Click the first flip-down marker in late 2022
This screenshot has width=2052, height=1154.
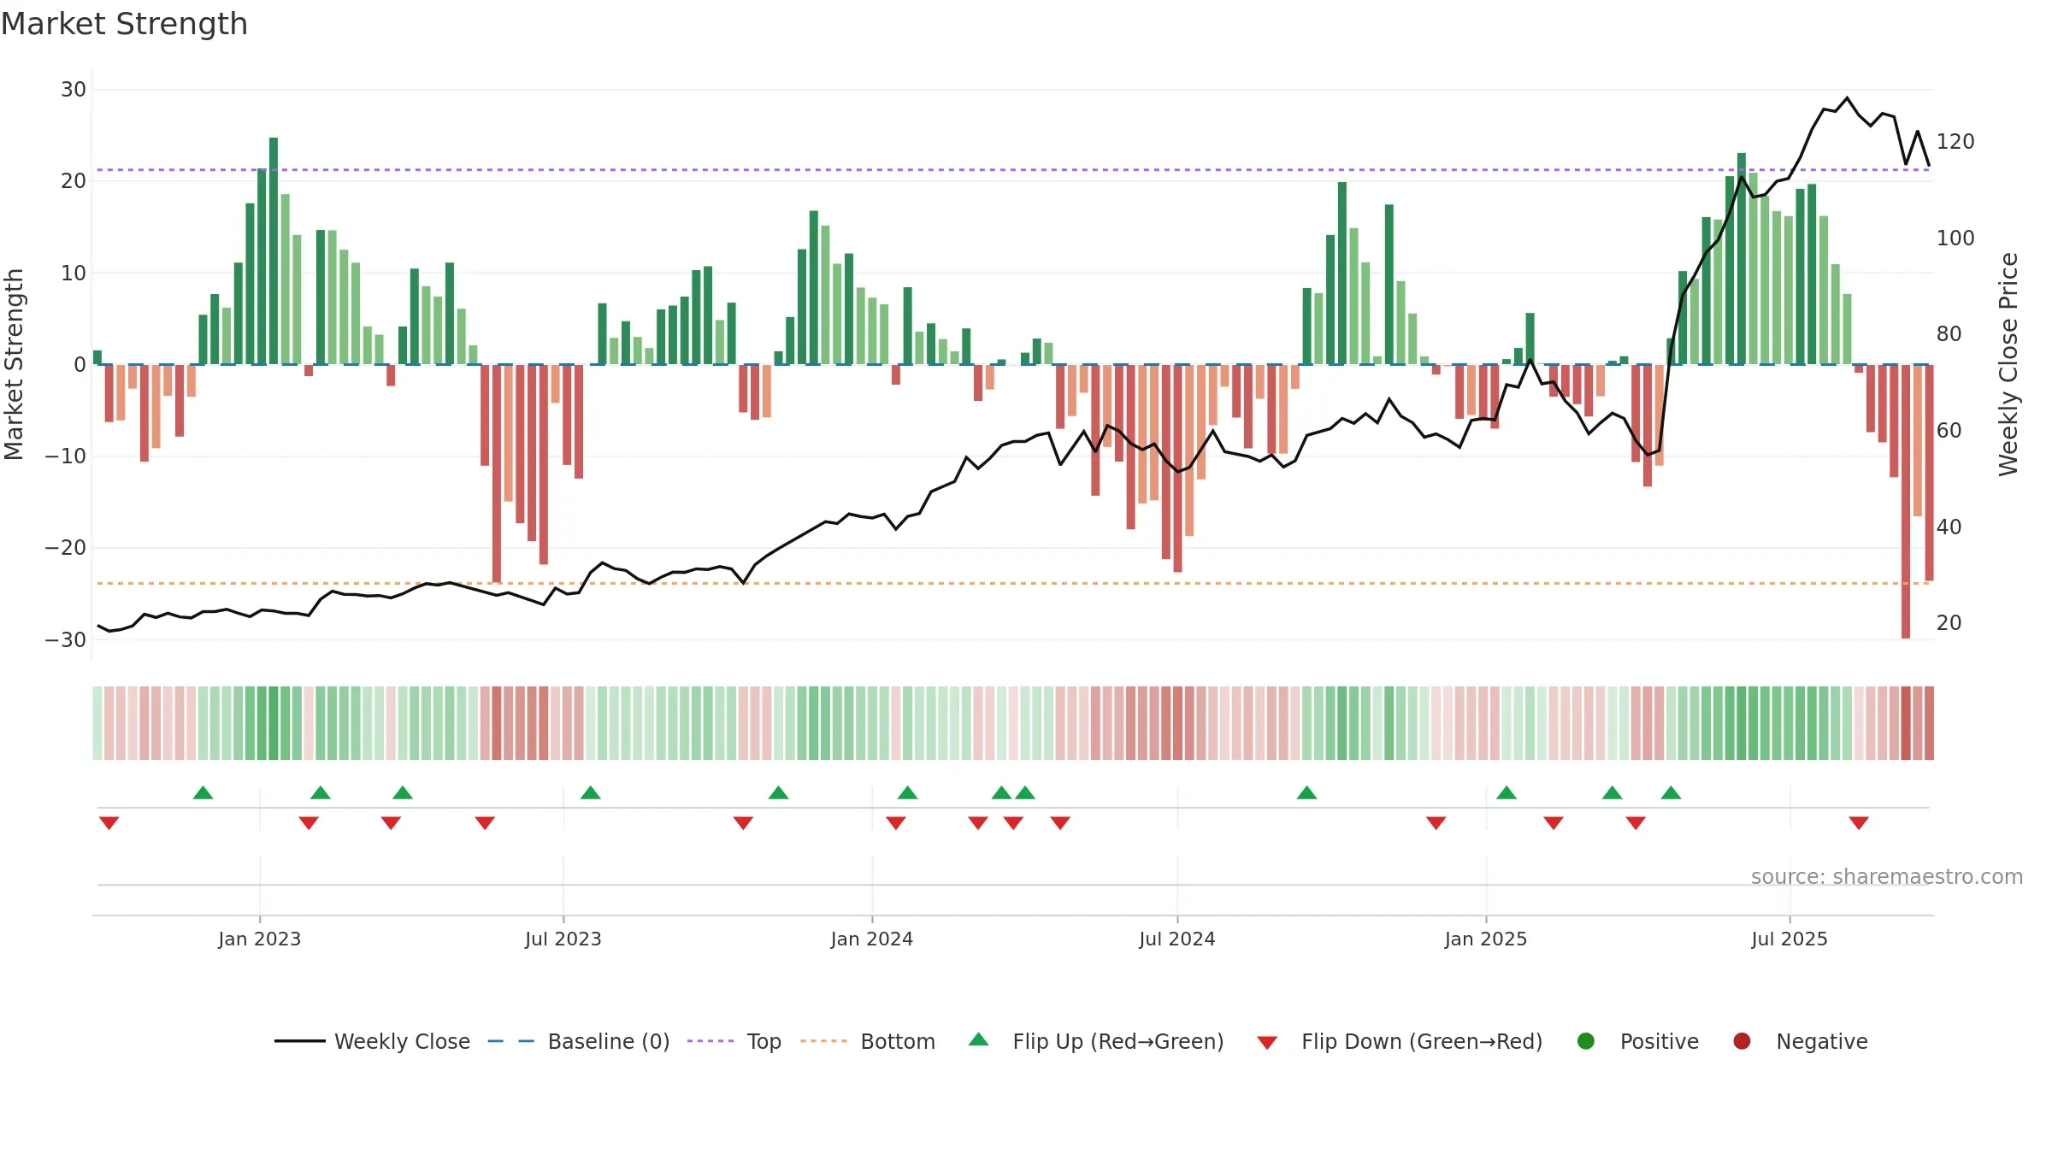[109, 822]
